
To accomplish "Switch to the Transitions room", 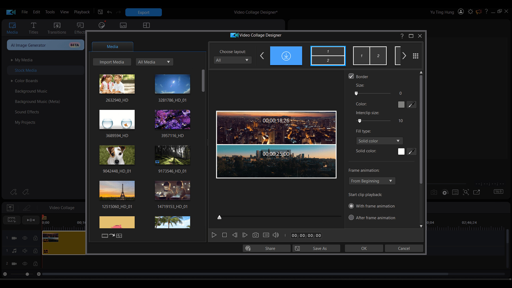I will tap(57, 28).
